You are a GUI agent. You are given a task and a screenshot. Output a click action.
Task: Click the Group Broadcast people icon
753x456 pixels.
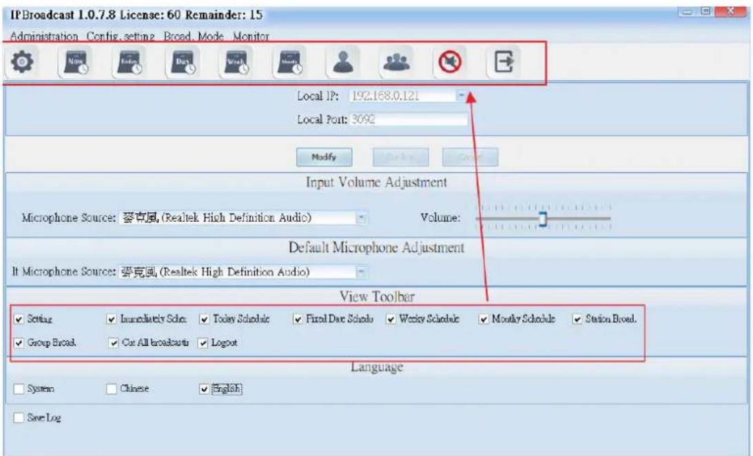coord(396,62)
